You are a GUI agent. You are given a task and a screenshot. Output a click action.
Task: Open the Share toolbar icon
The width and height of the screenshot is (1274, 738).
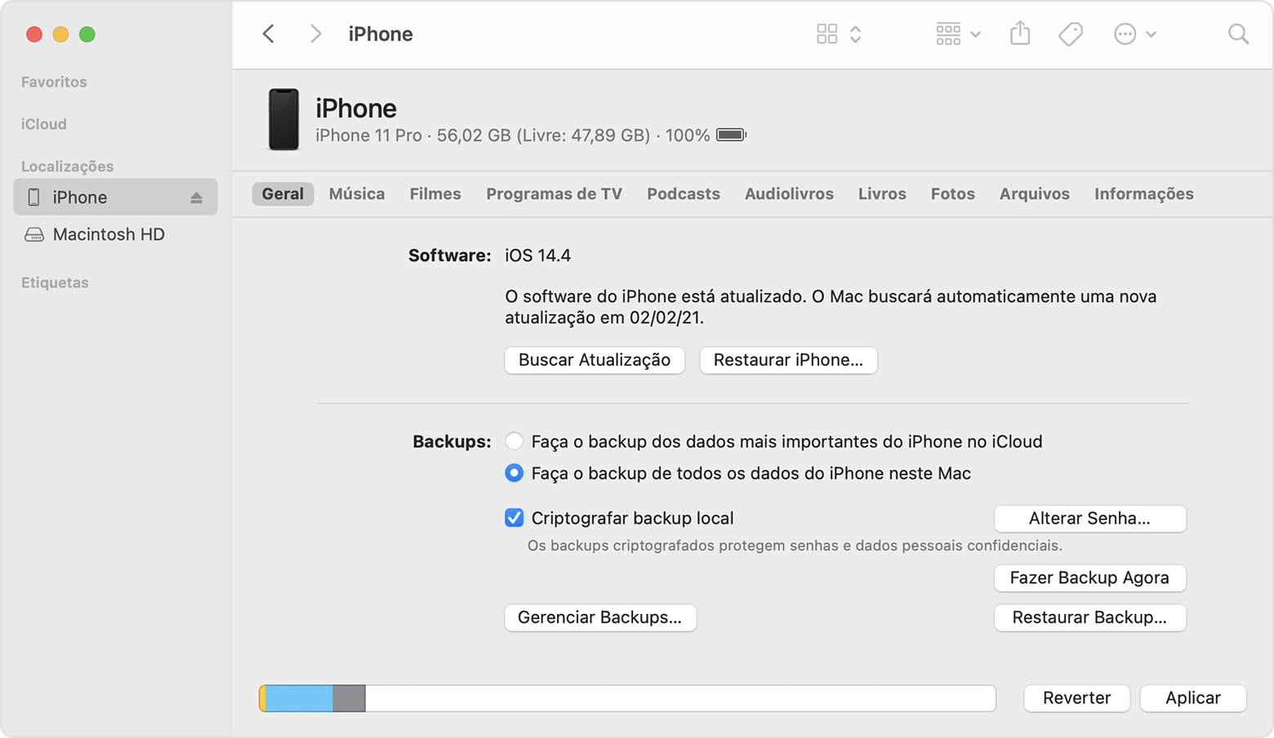tap(1020, 34)
